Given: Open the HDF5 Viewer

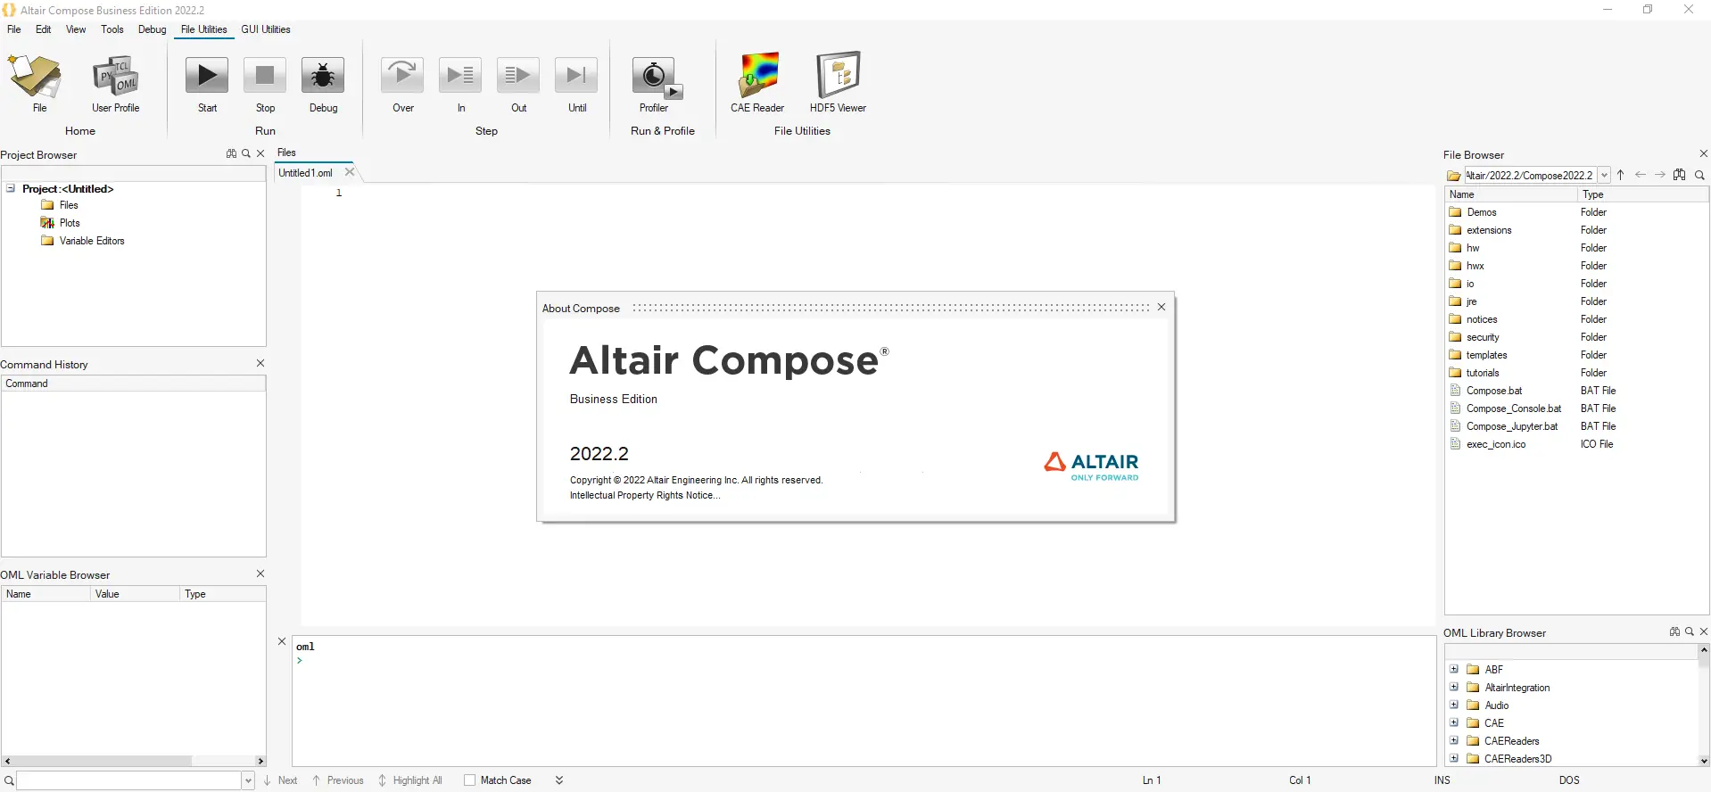Looking at the screenshot, I should (839, 83).
